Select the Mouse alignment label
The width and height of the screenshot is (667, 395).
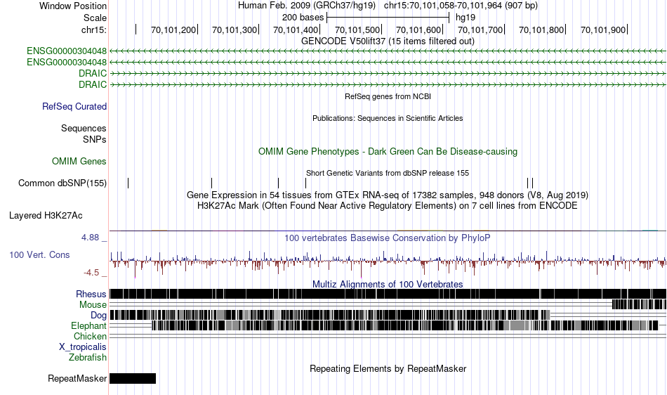pyautogui.click(x=93, y=305)
